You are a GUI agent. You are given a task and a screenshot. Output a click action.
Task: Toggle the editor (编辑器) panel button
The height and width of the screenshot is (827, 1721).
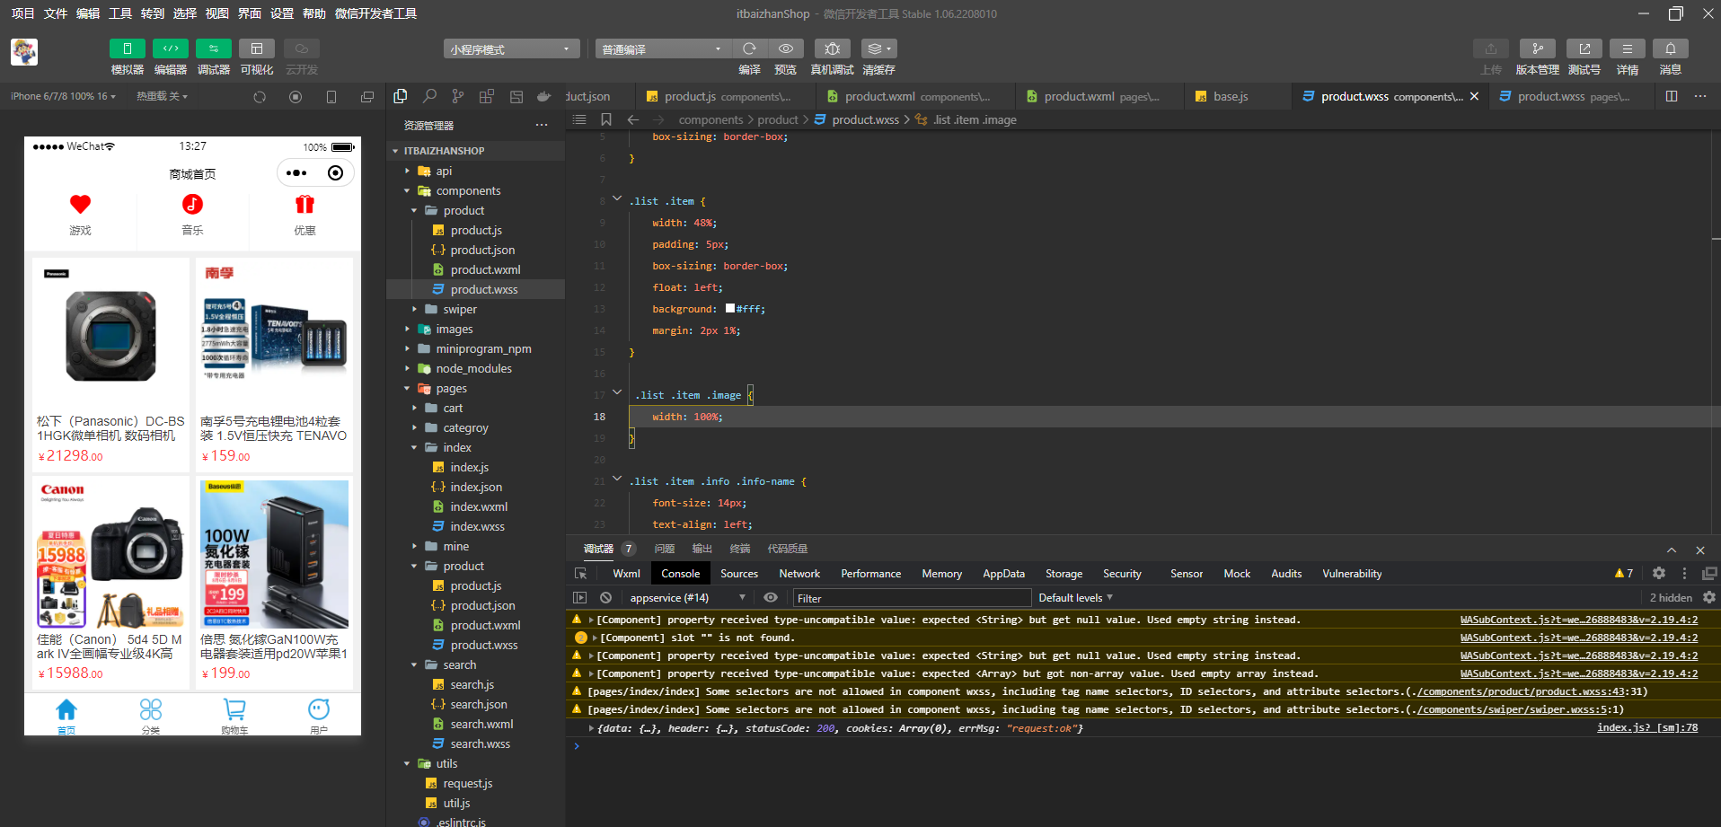[x=170, y=48]
